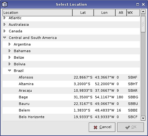Click the vertical scrollbar thumb
Viewport: 148px width, 136px height.
click(x=143, y=24)
